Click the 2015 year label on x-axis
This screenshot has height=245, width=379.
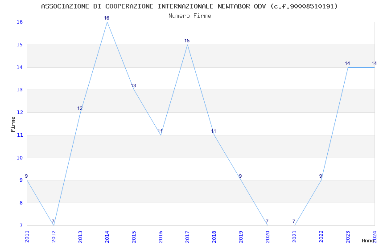(134, 237)
